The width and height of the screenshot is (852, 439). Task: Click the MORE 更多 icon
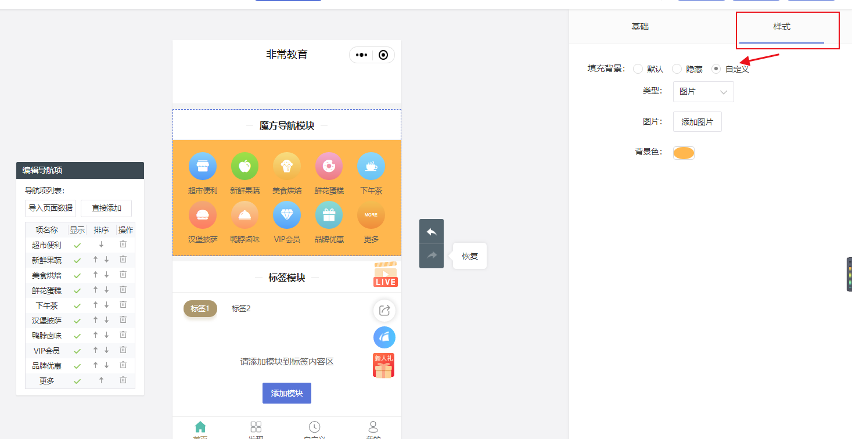[371, 214]
